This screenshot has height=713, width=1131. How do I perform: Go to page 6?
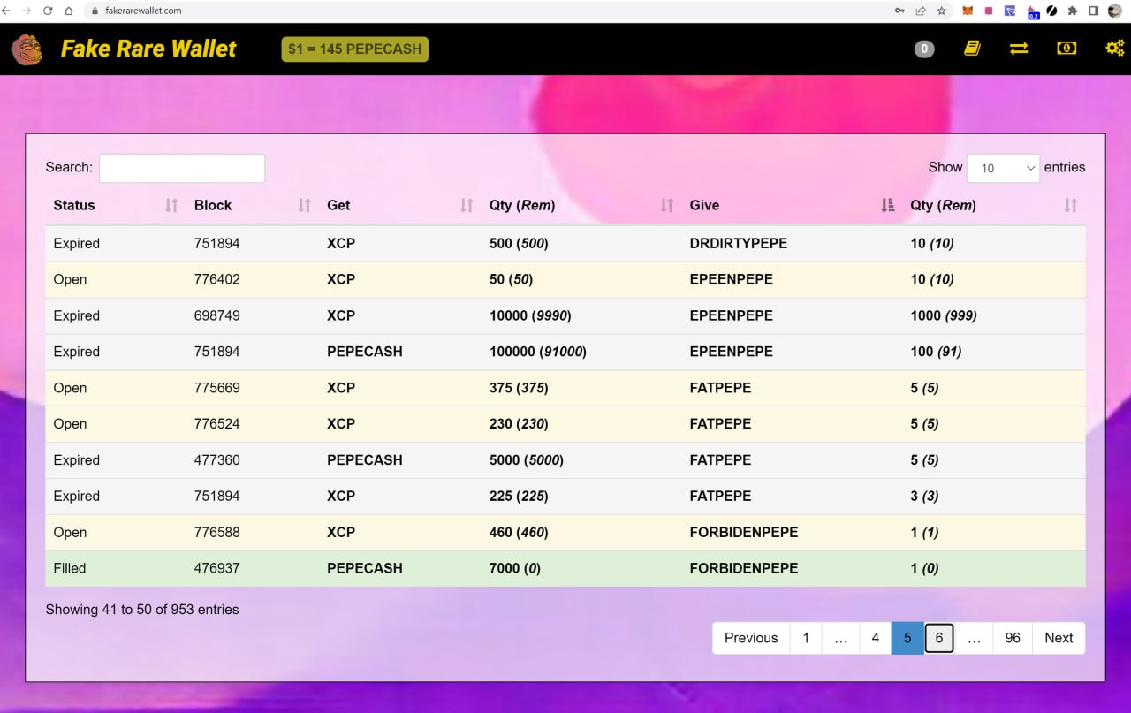click(x=939, y=638)
